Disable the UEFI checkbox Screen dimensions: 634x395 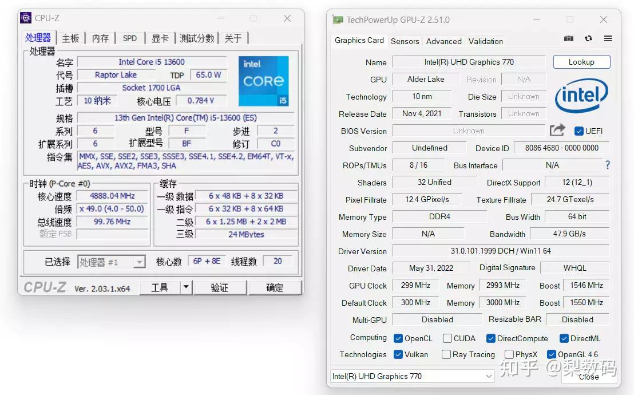pos(579,131)
